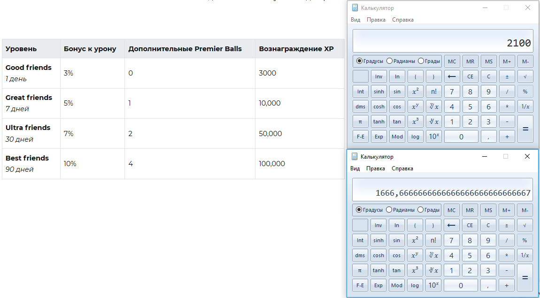Click plus-minus key in top calculator
540x298 pixels.
[x=507, y=76]
